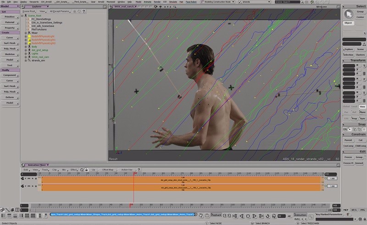
Task: Click the Freeze button in Edit panel
Action: (x=348, y=157)
